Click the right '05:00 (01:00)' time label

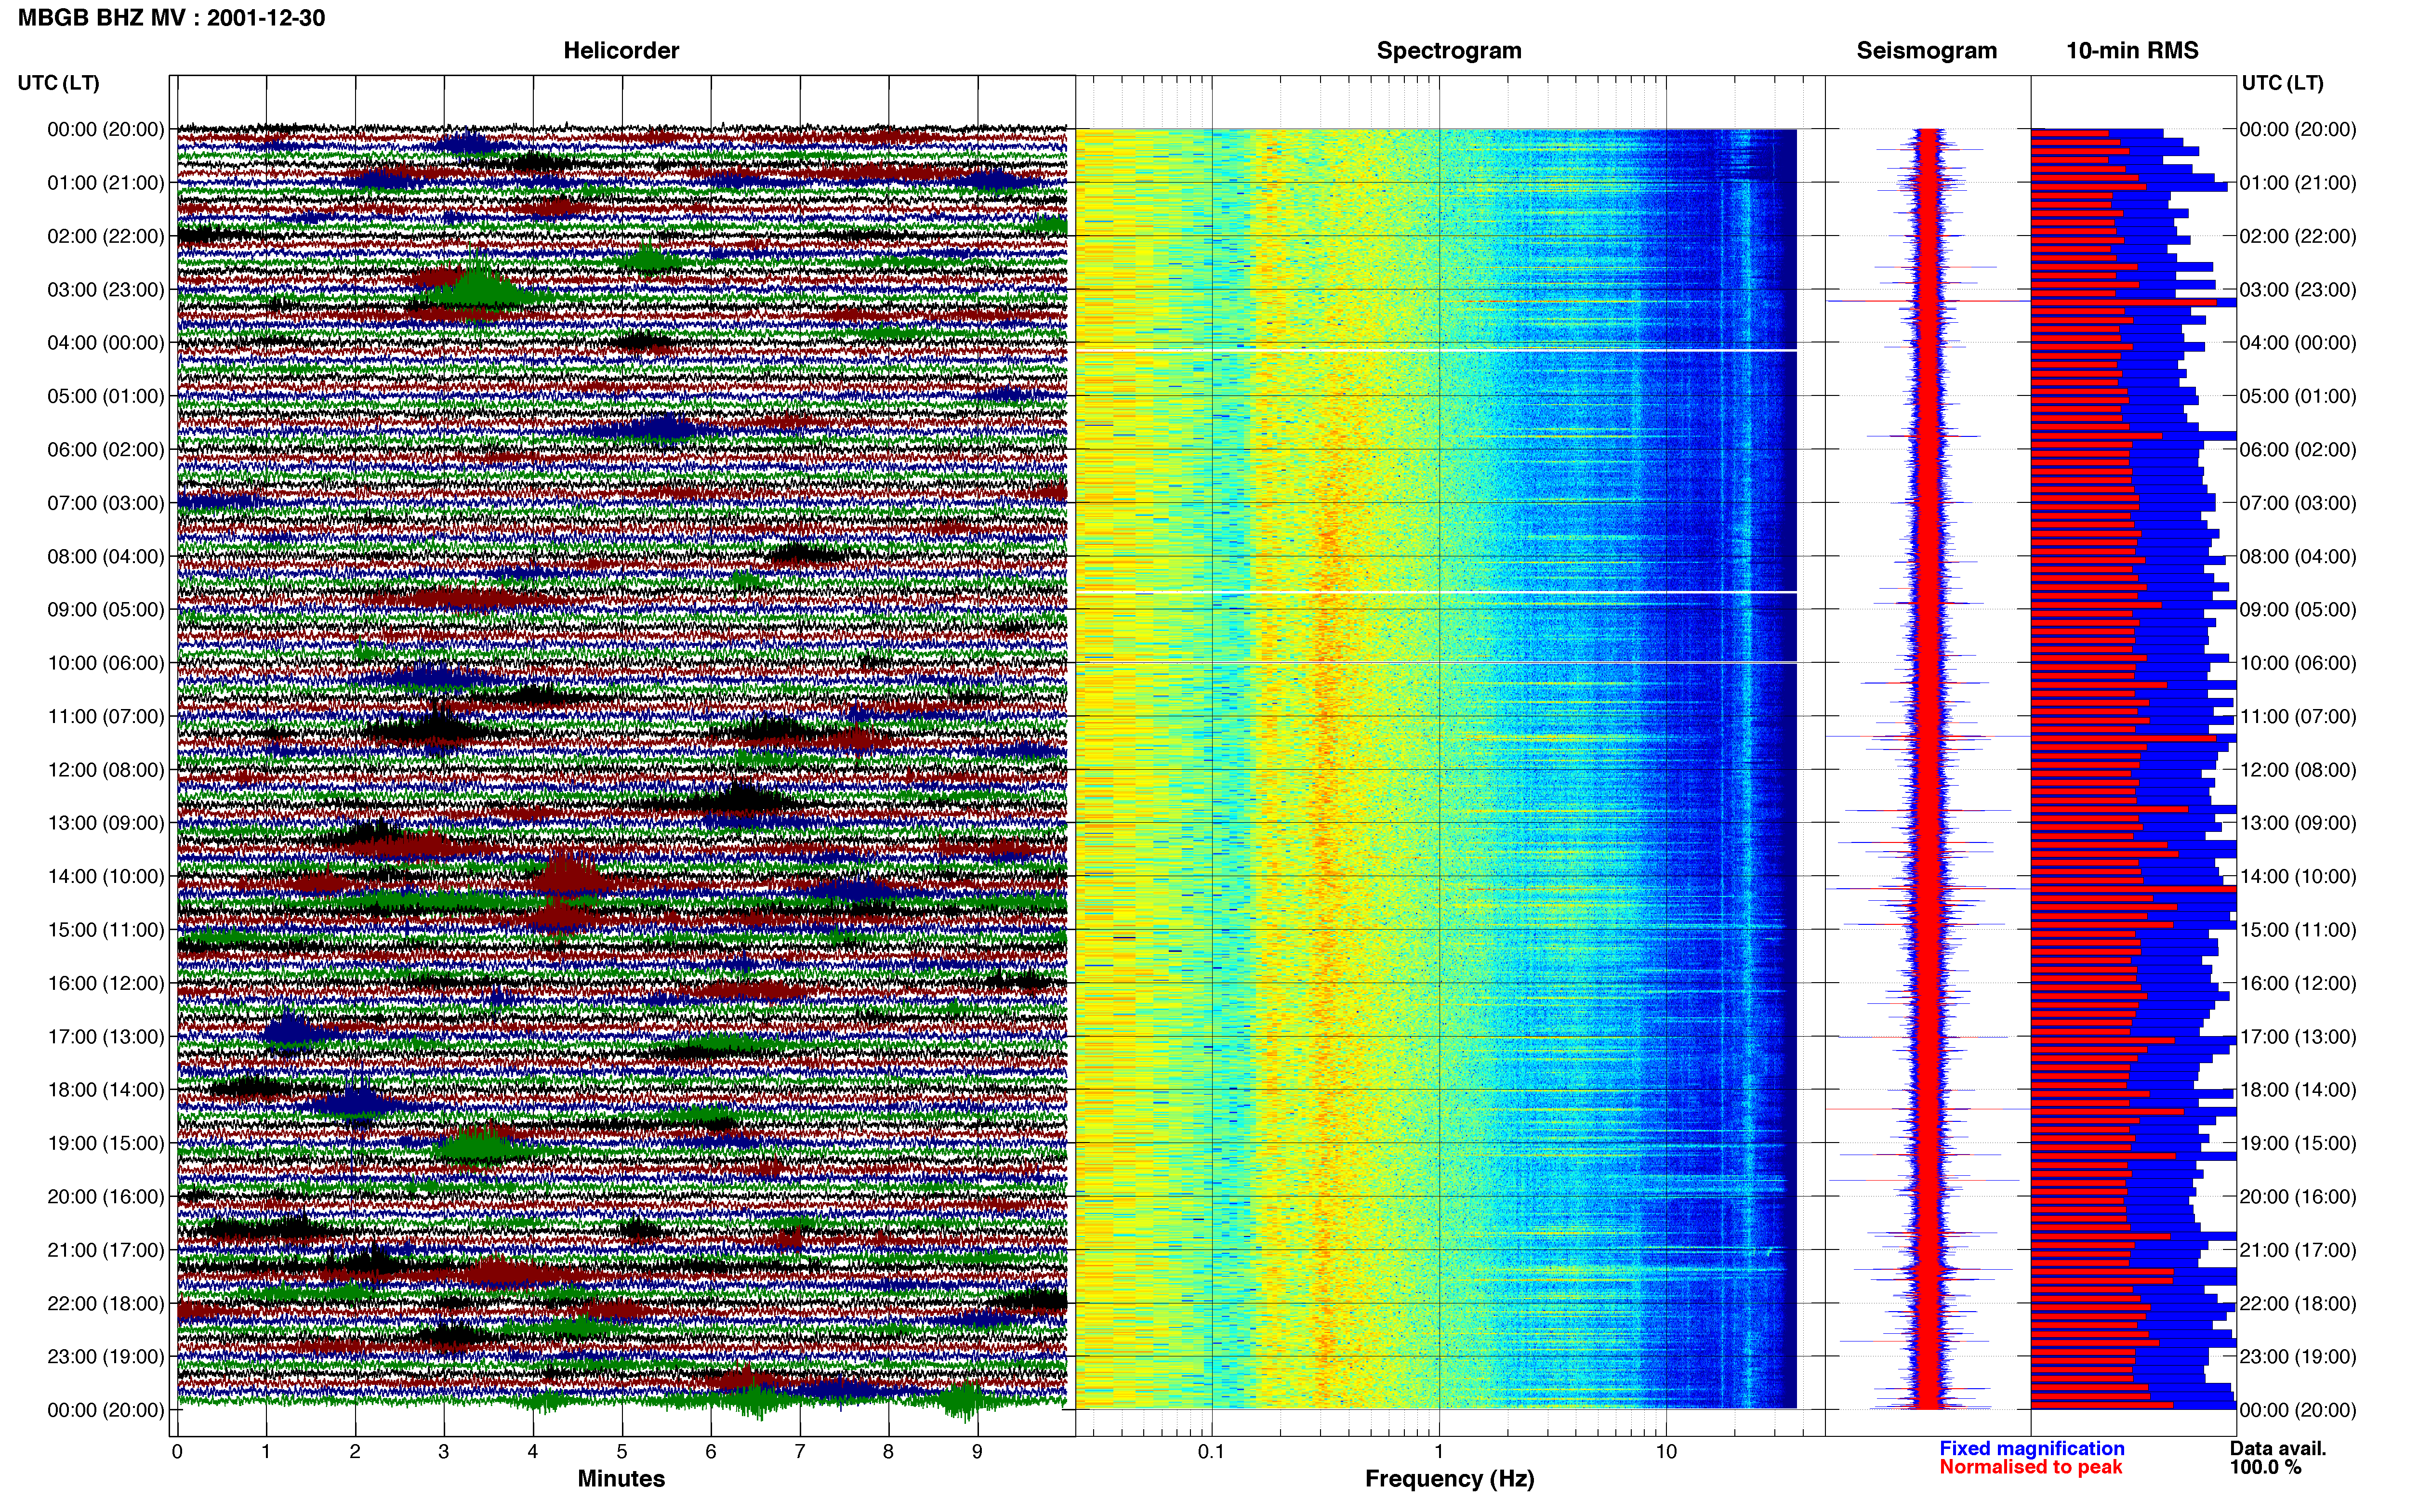(2298, 396)
